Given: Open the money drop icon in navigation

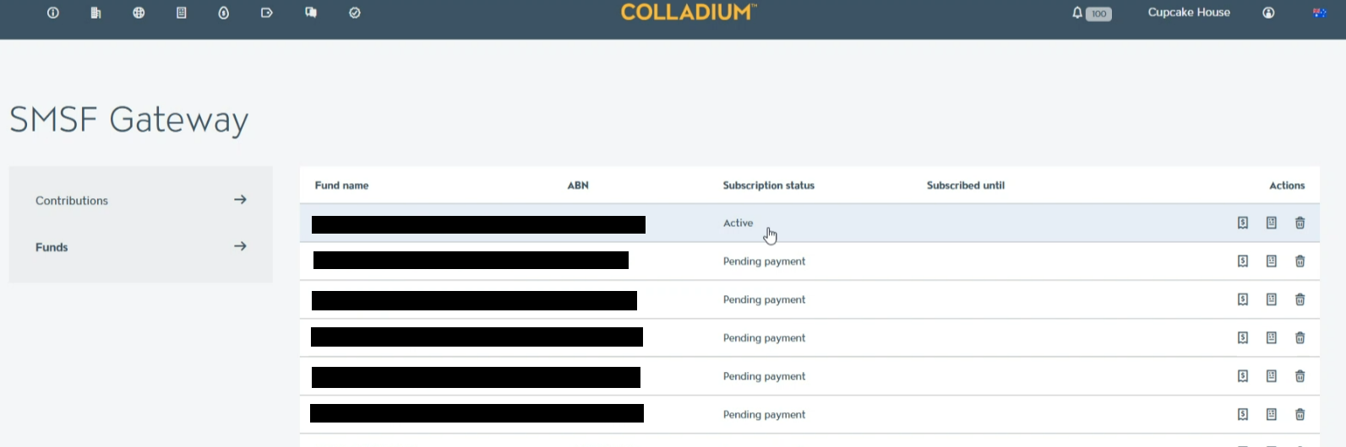Looking at the screenshot, I should 224,13.
